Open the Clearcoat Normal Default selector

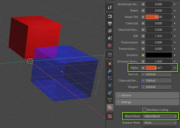156,80
